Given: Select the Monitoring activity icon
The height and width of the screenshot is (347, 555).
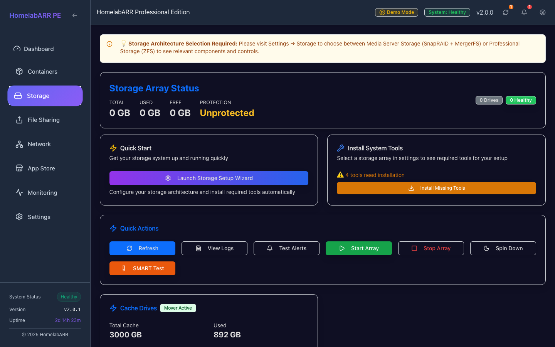Looking at the screenshot, I should (x=19, y=192).
